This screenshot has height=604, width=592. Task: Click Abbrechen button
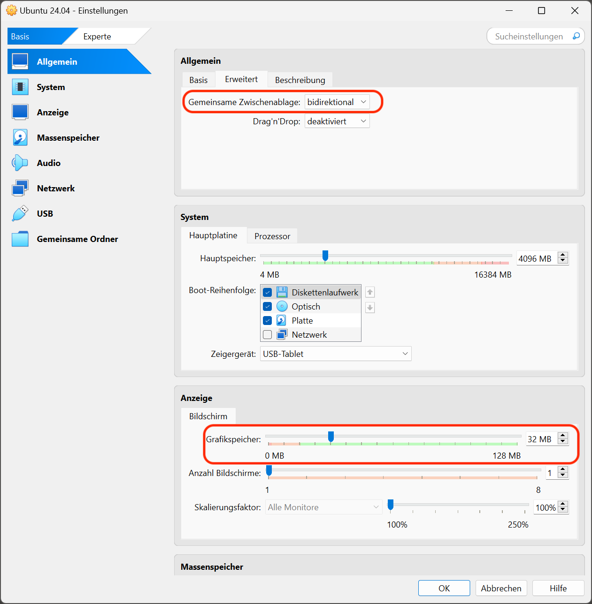pyautogui.click(x=501, y=588)
